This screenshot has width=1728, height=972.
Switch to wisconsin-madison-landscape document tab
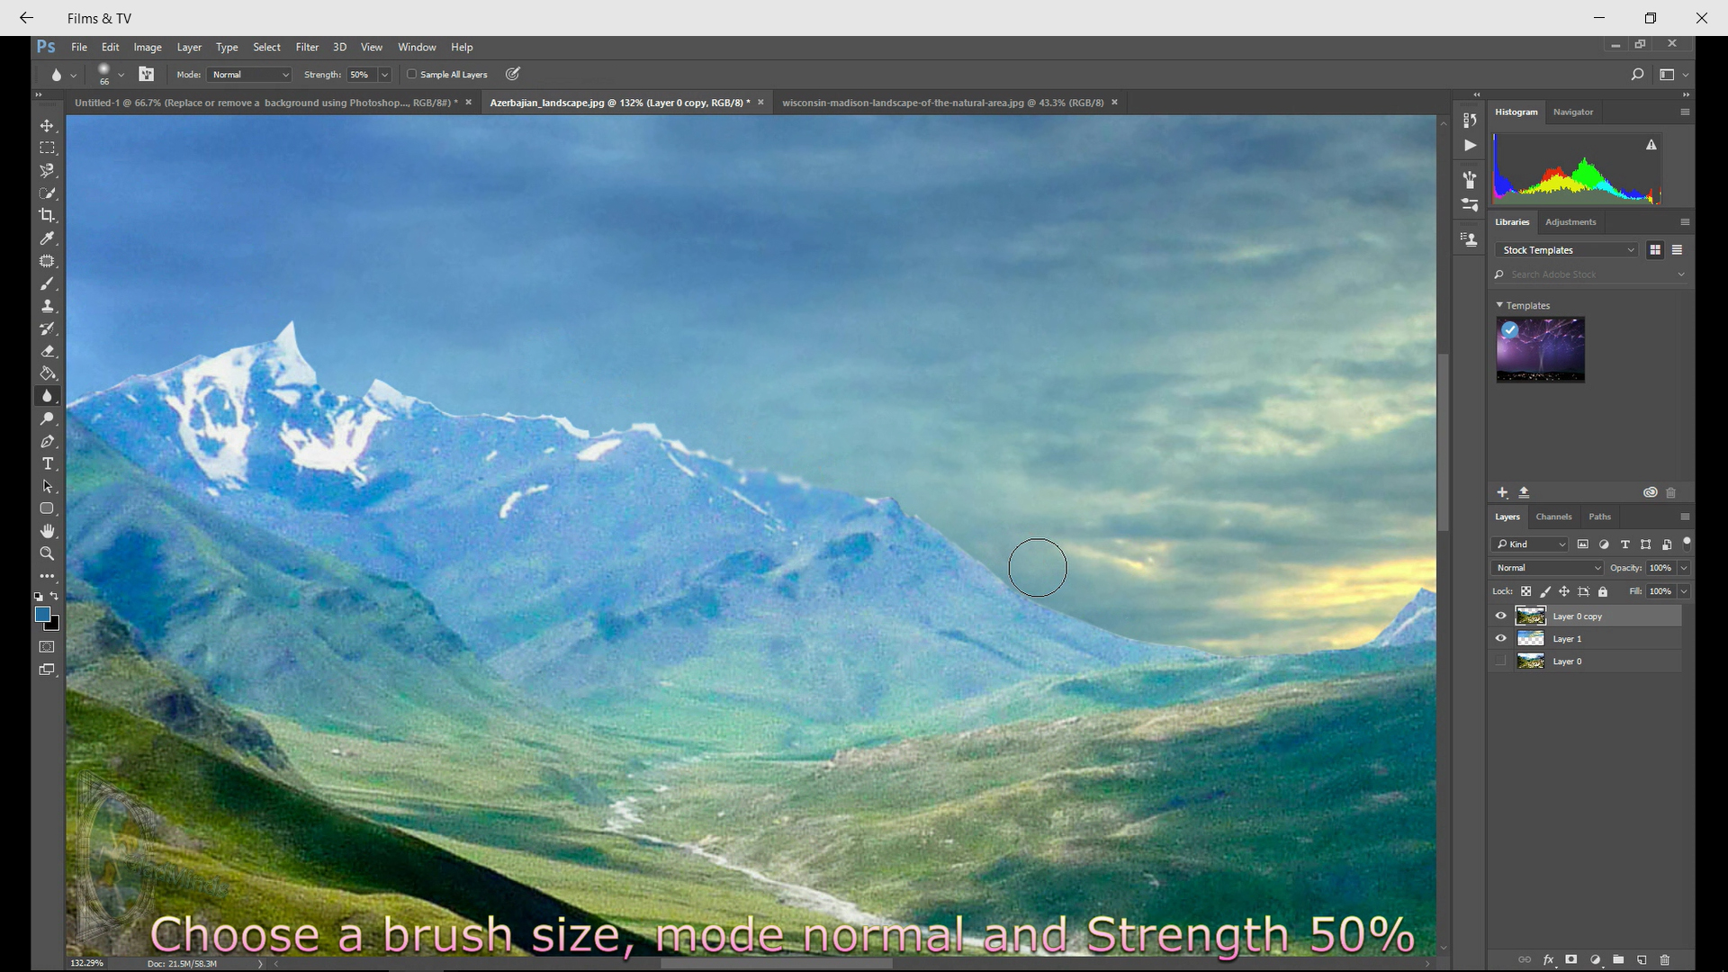[x=942, y=103]
